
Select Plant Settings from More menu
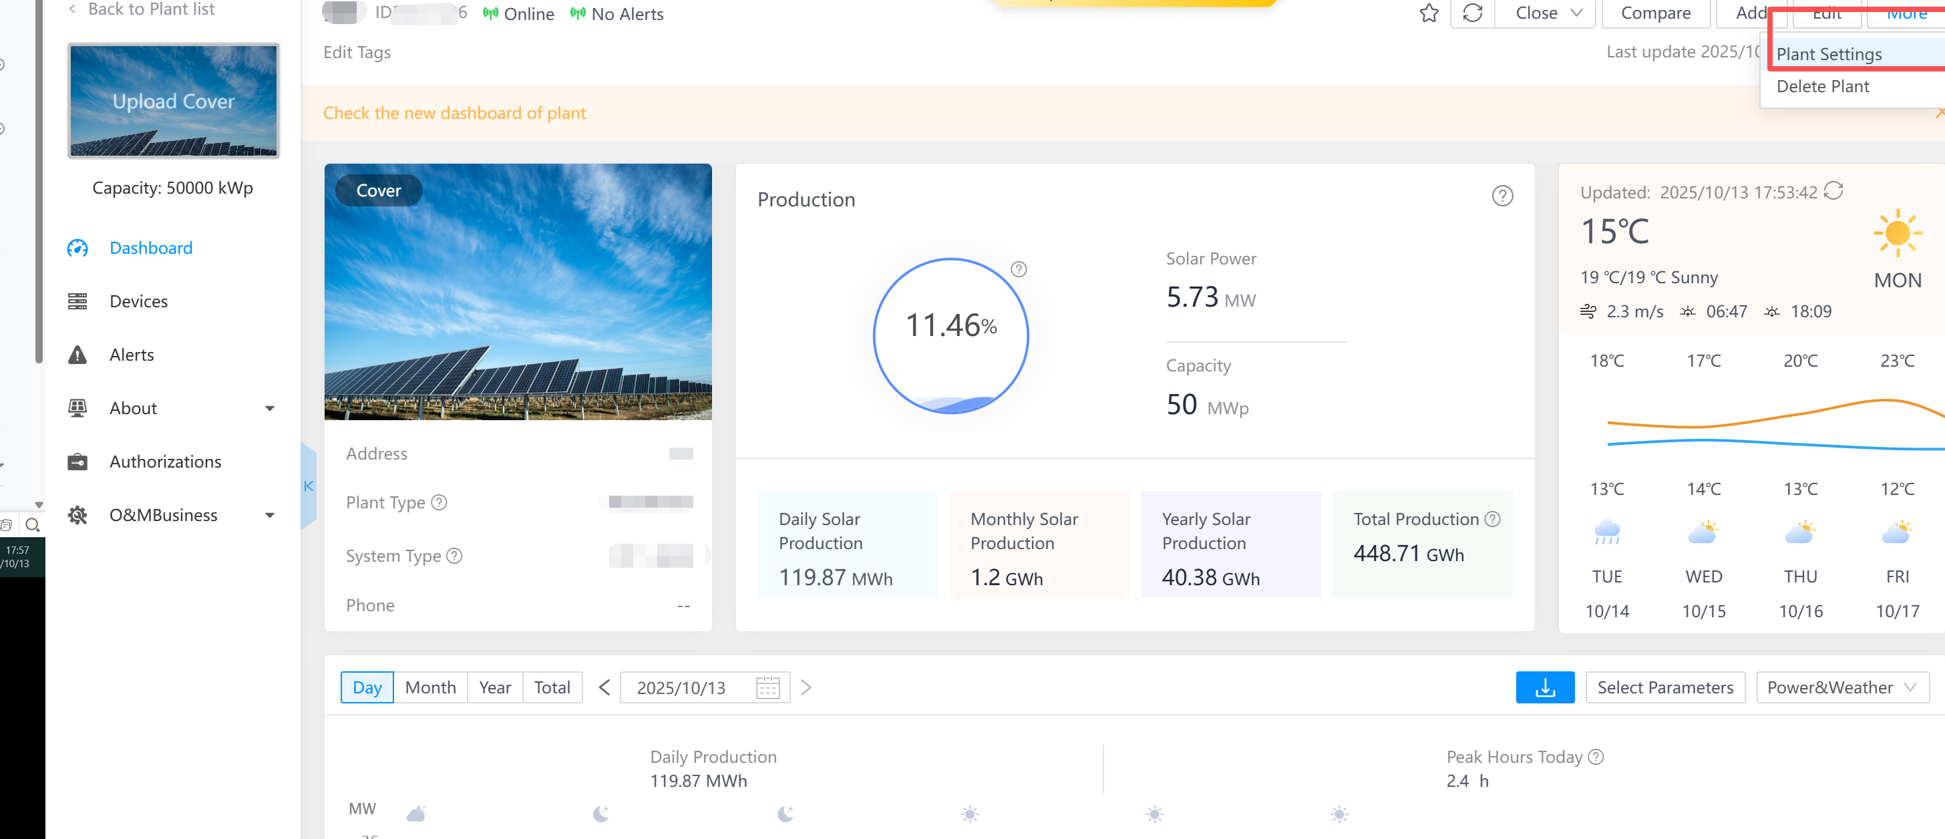pos(1829,53)
